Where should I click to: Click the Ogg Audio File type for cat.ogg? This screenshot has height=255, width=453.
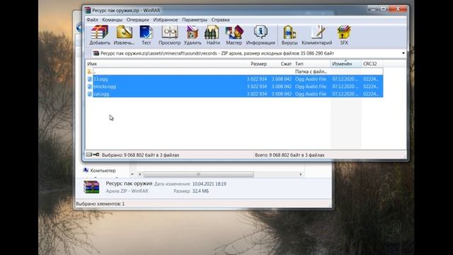(x=311, y=94)
